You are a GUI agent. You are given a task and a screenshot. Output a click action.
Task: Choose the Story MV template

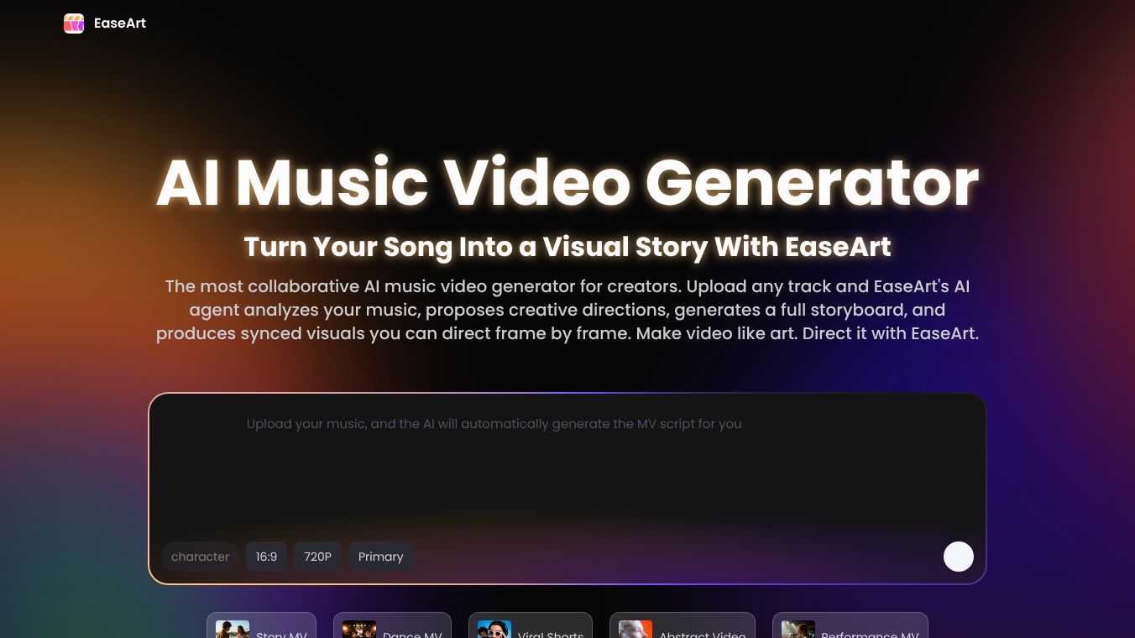pyautogui.click(x=261, y=626)
